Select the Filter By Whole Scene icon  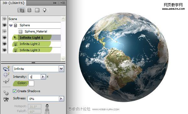[x=21, y=10]
